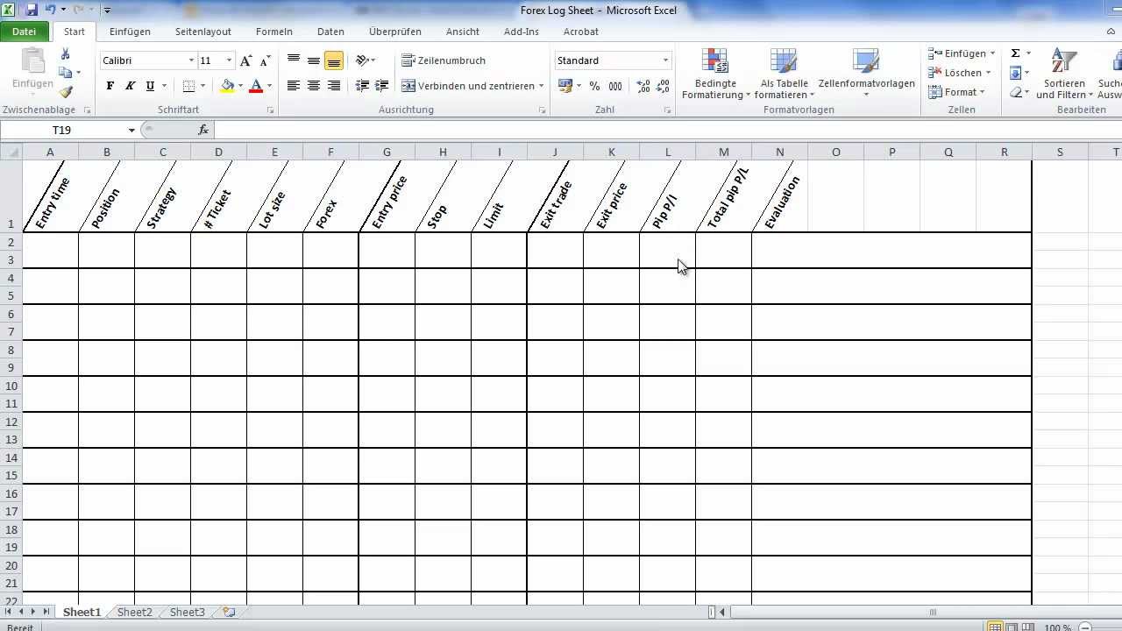The width and height of the screenshot is (1122, 631).
Task: Toggle center text alignment
Action: [x=314, y=86]
